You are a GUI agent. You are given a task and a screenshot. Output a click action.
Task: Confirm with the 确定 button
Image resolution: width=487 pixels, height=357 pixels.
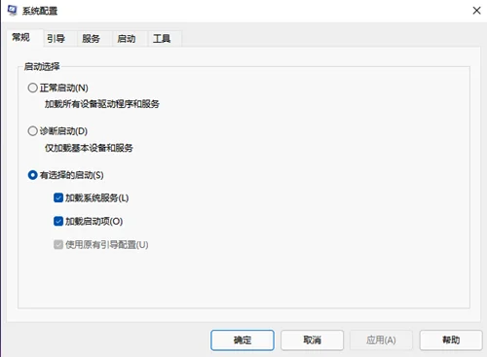243,340
